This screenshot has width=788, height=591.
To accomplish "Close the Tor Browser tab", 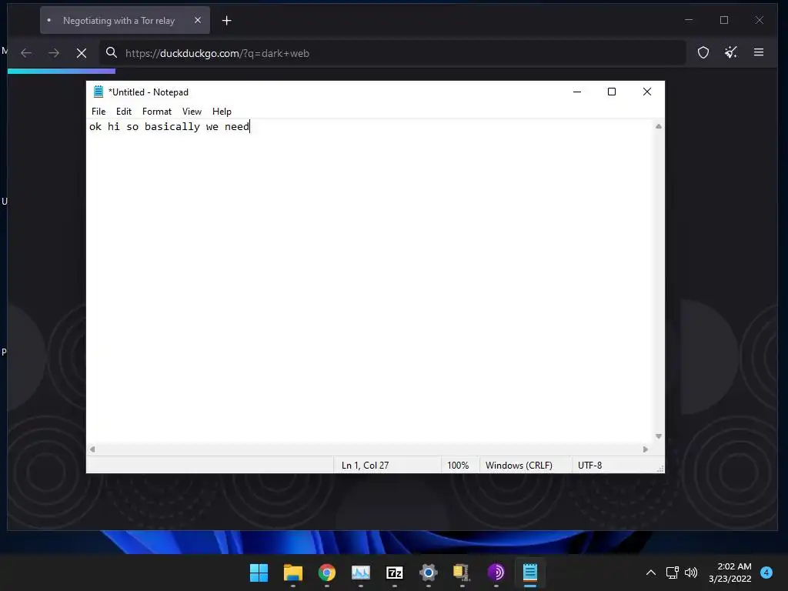I will tap(198, 20).
